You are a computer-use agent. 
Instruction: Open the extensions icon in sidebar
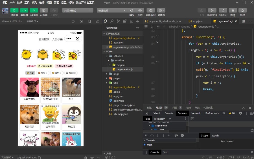click(x=125, y=21)
